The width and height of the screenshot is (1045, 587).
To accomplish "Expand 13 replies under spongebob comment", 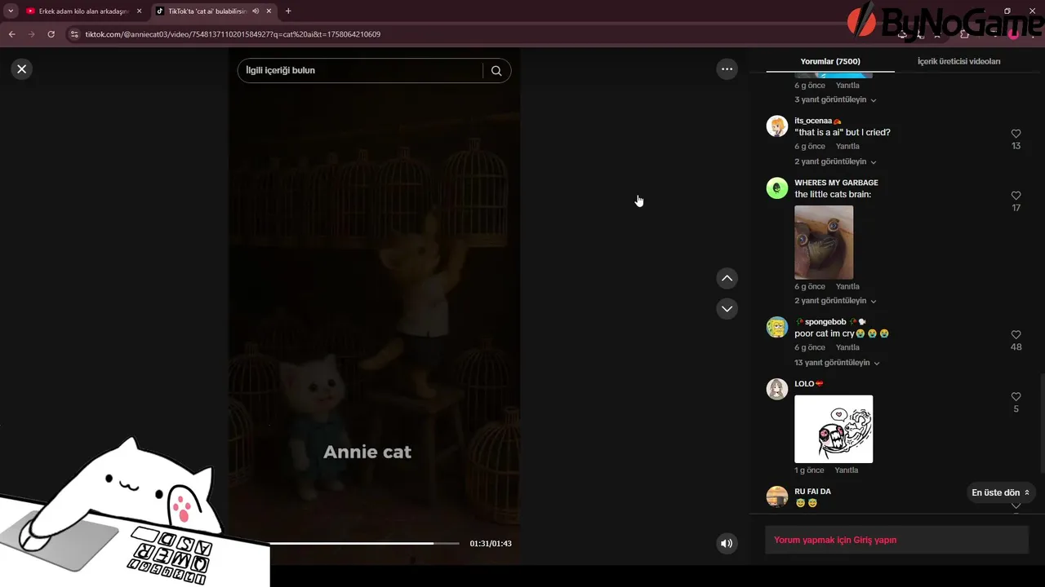I will click(x=837, y=363).
